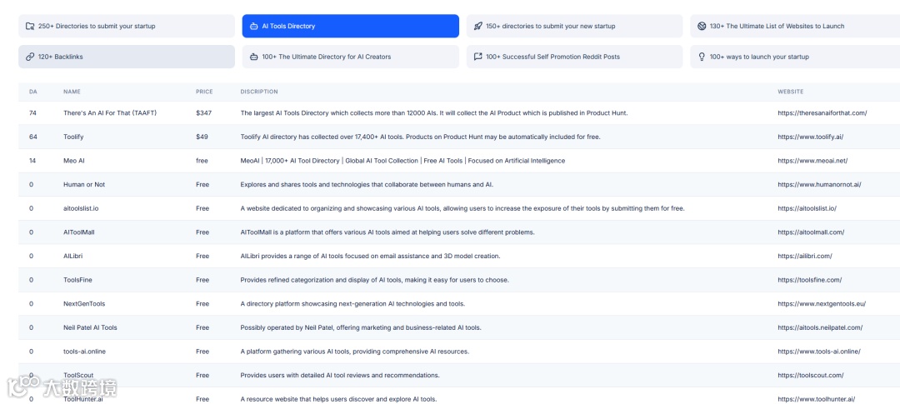
Task: Click the robot icon beside 100+ Ultimate Directory
Action: click(253, 57)
